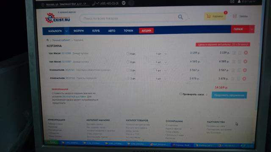Open the Форум menu item
271x152 pixels.
[x=78, y=31]
